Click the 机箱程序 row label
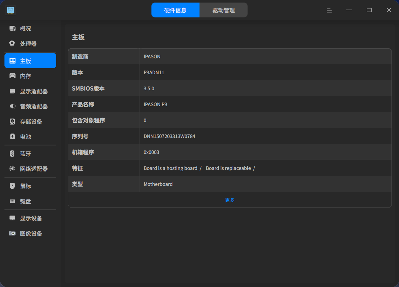 [83, 152]
